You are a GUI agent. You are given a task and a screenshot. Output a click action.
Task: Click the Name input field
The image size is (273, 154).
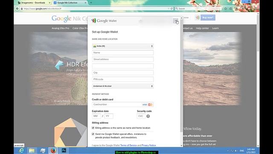tap(123, 53)
